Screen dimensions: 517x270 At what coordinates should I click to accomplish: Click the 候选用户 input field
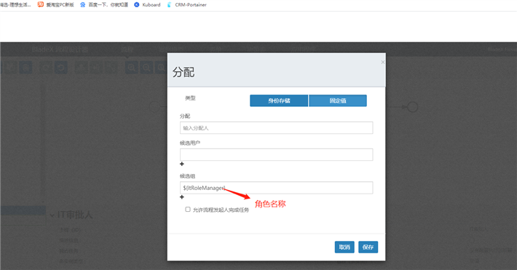[276, 154]
